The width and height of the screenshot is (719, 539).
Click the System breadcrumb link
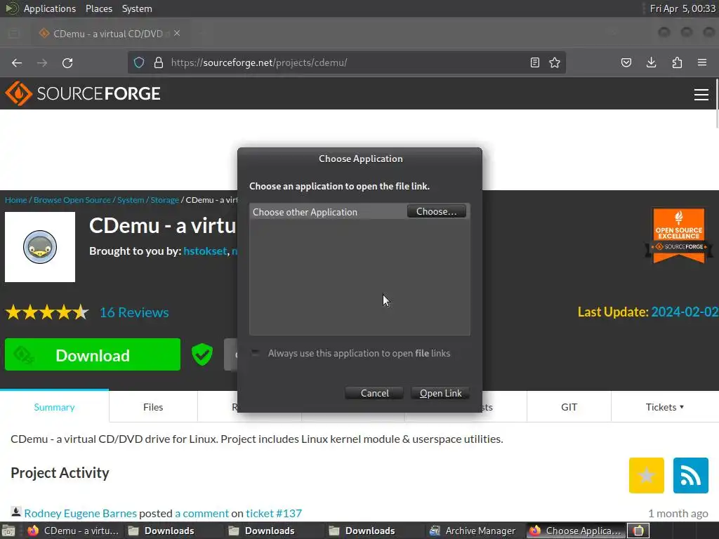[x=131, y=200]
